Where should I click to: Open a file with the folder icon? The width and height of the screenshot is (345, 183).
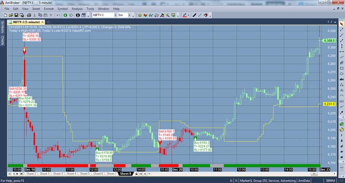(x=11, y=15)
